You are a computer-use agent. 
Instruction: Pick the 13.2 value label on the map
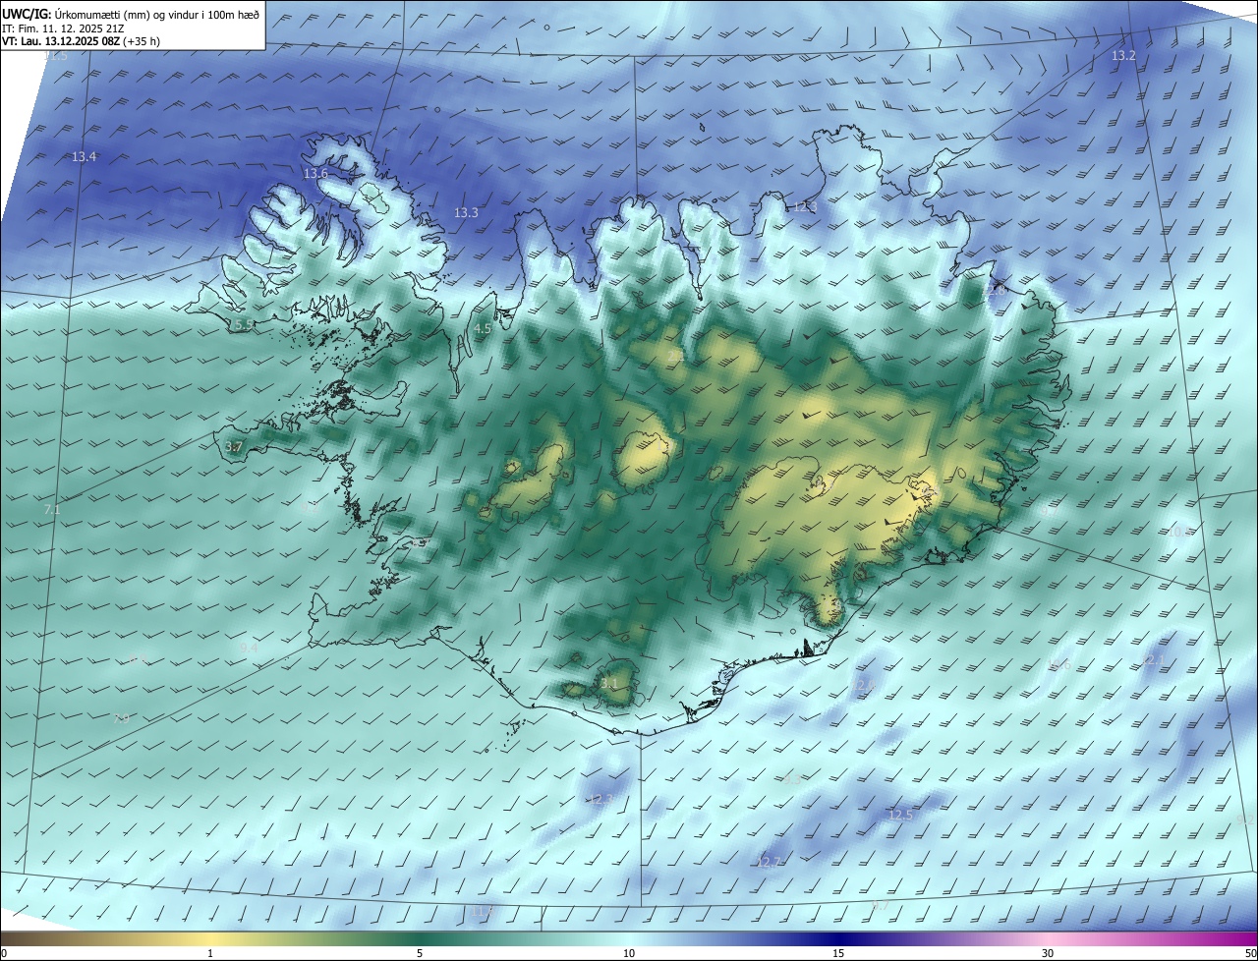click(1123, 56)
